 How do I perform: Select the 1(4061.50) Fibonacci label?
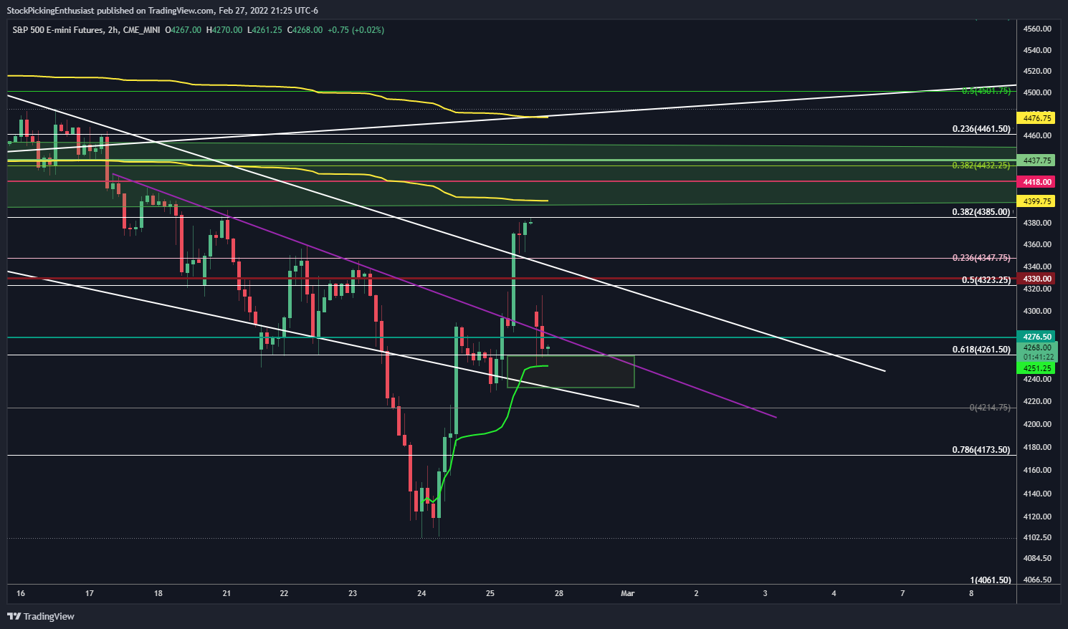tap(990, 580)
